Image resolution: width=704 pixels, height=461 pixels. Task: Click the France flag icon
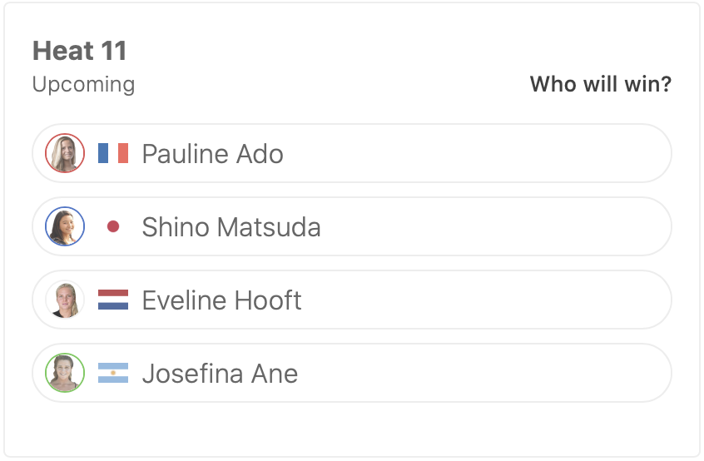point(113,153)
